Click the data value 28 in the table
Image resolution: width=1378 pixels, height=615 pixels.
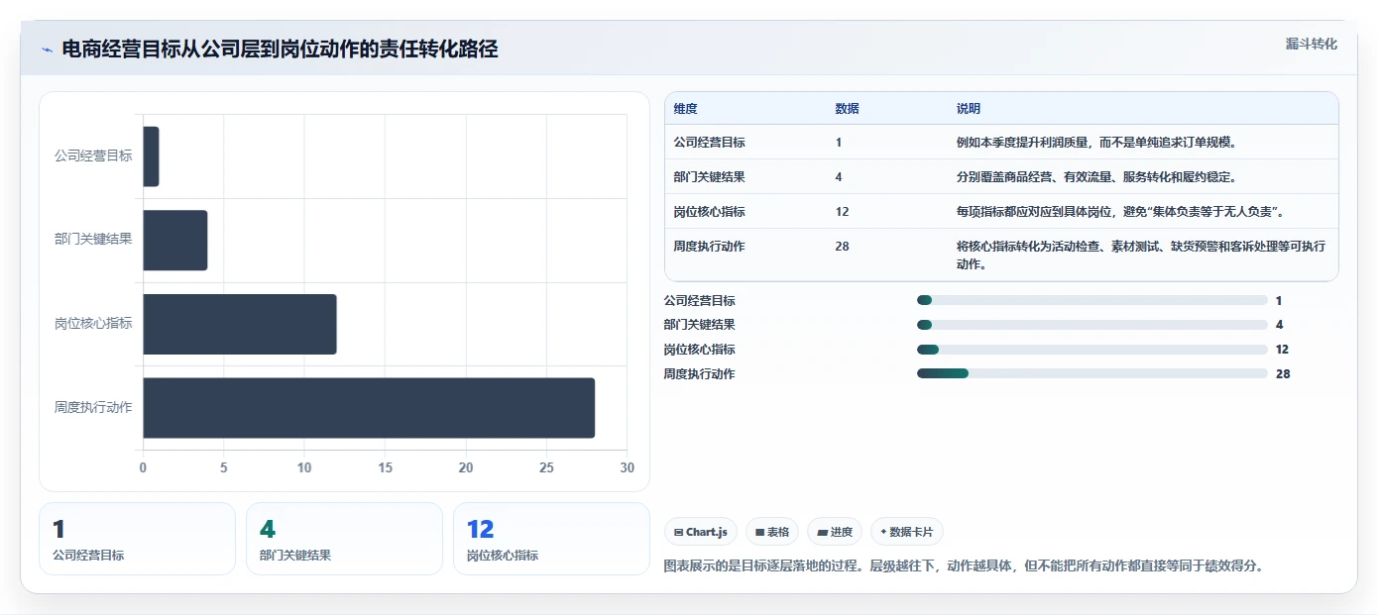coord(843,247)
